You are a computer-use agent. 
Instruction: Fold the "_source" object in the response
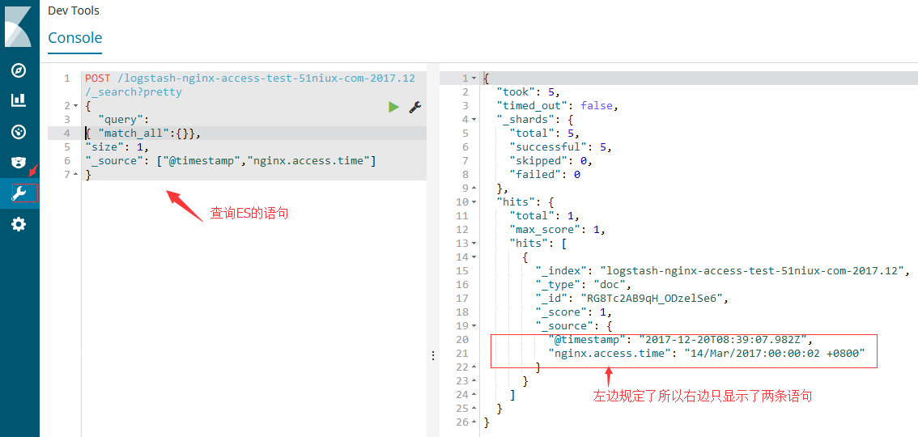(x=474, y=326)
